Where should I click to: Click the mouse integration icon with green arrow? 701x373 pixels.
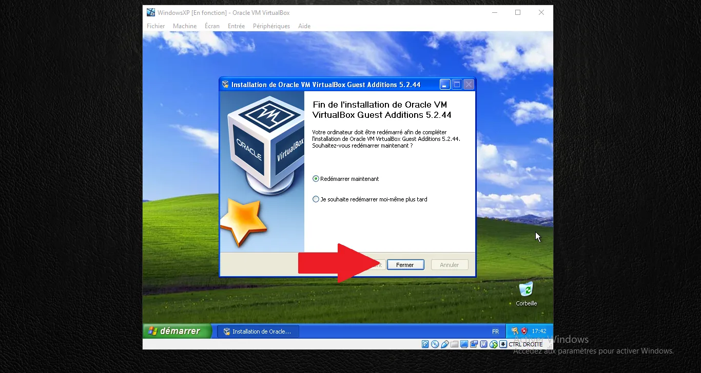click(493, 344)
